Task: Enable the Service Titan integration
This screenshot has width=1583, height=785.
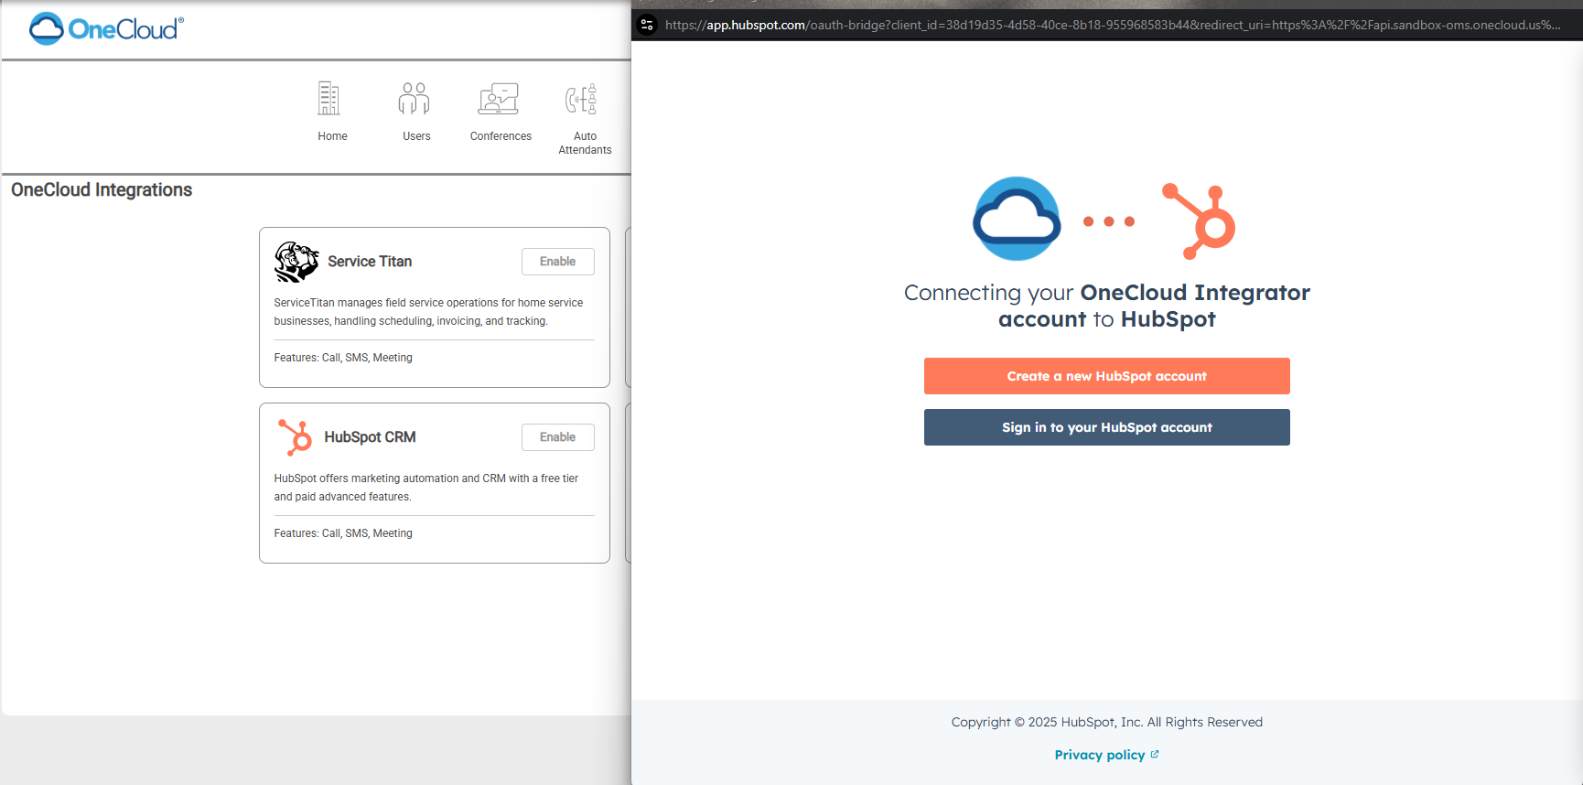Action: coord(557,262)
